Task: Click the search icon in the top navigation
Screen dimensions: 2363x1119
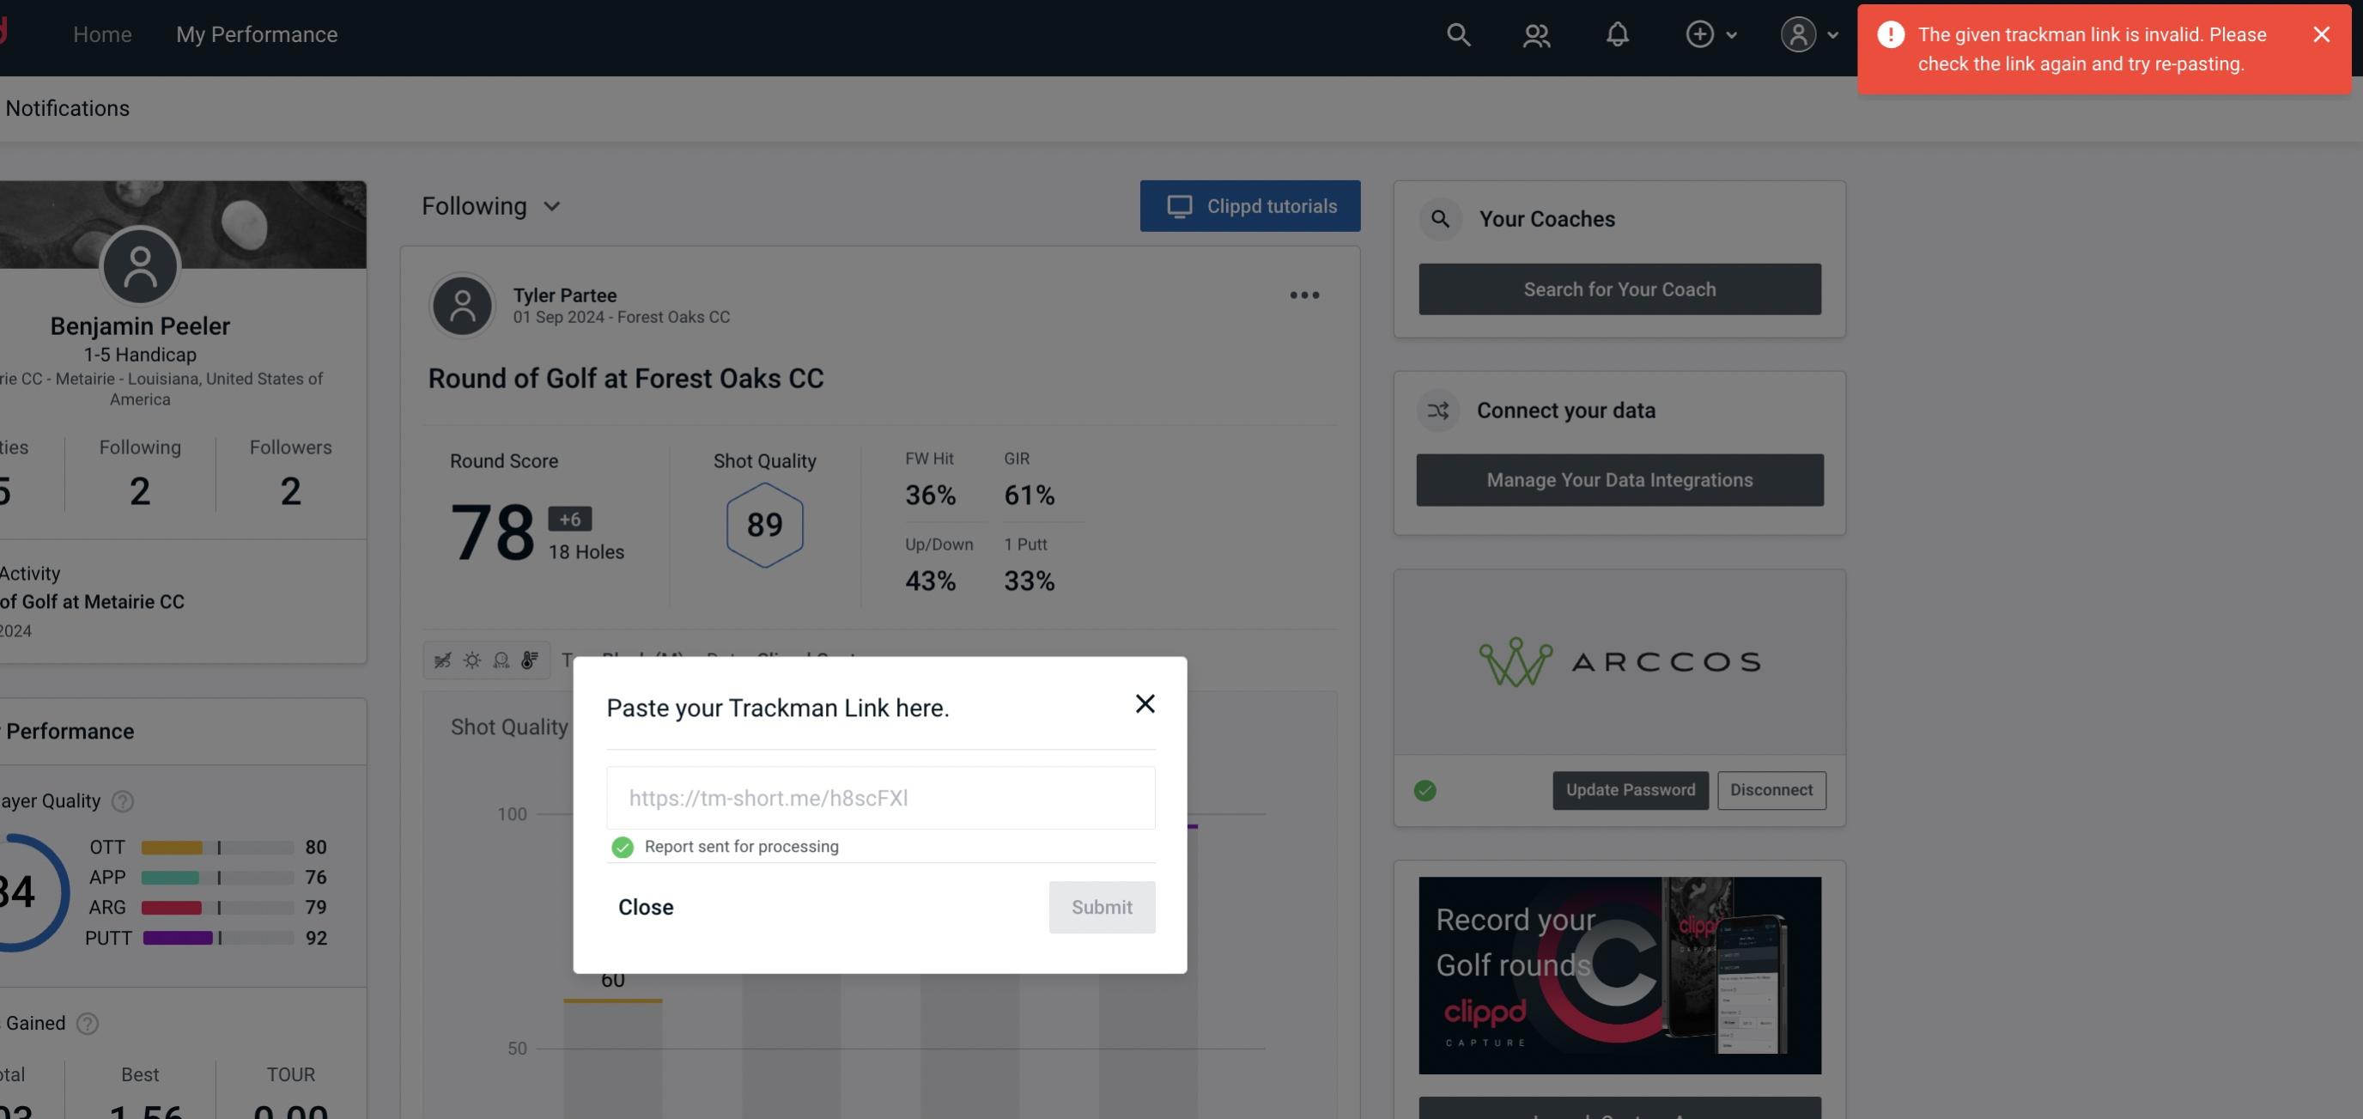Action: (1455, 33)
